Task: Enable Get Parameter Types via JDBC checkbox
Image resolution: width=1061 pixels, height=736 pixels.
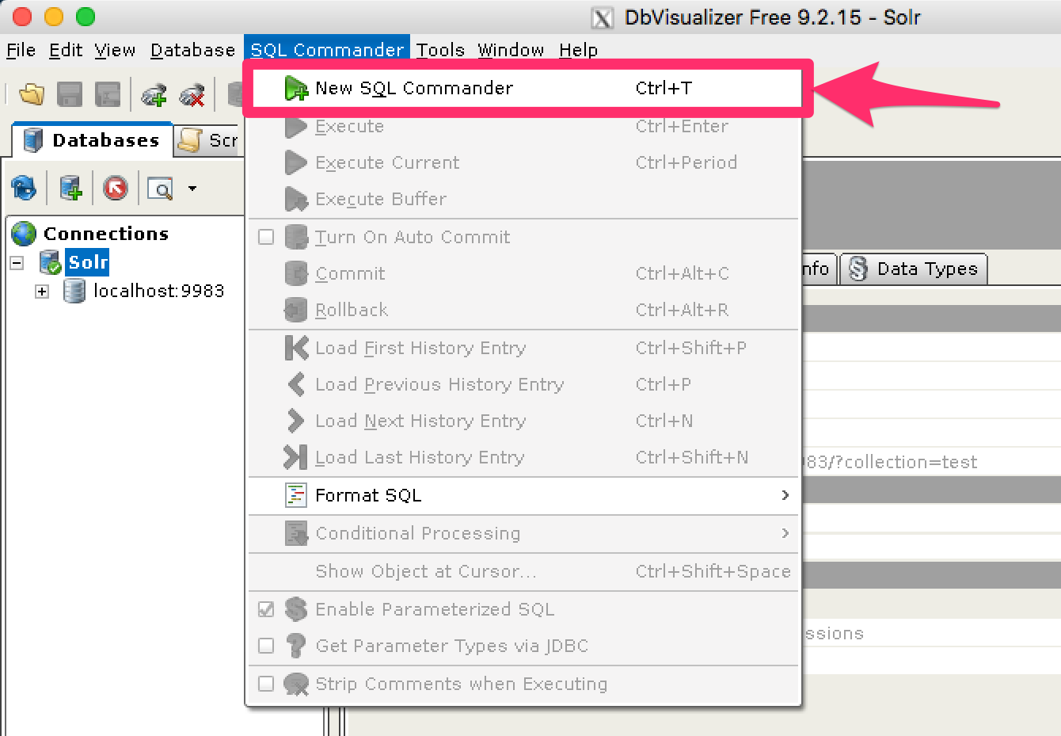Action: pyautogui.click(x=266, y=646)
